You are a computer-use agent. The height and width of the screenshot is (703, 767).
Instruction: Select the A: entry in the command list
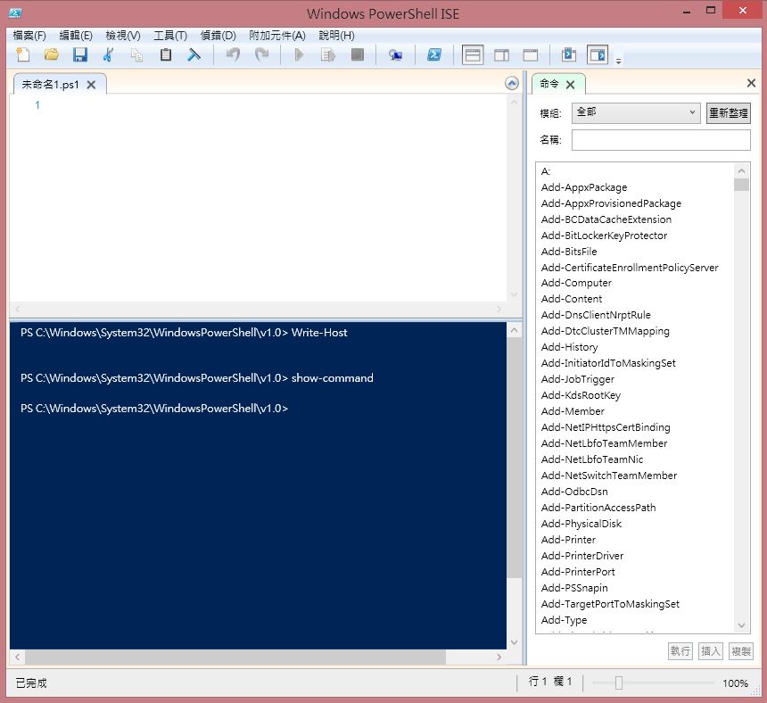coord(546,171)
